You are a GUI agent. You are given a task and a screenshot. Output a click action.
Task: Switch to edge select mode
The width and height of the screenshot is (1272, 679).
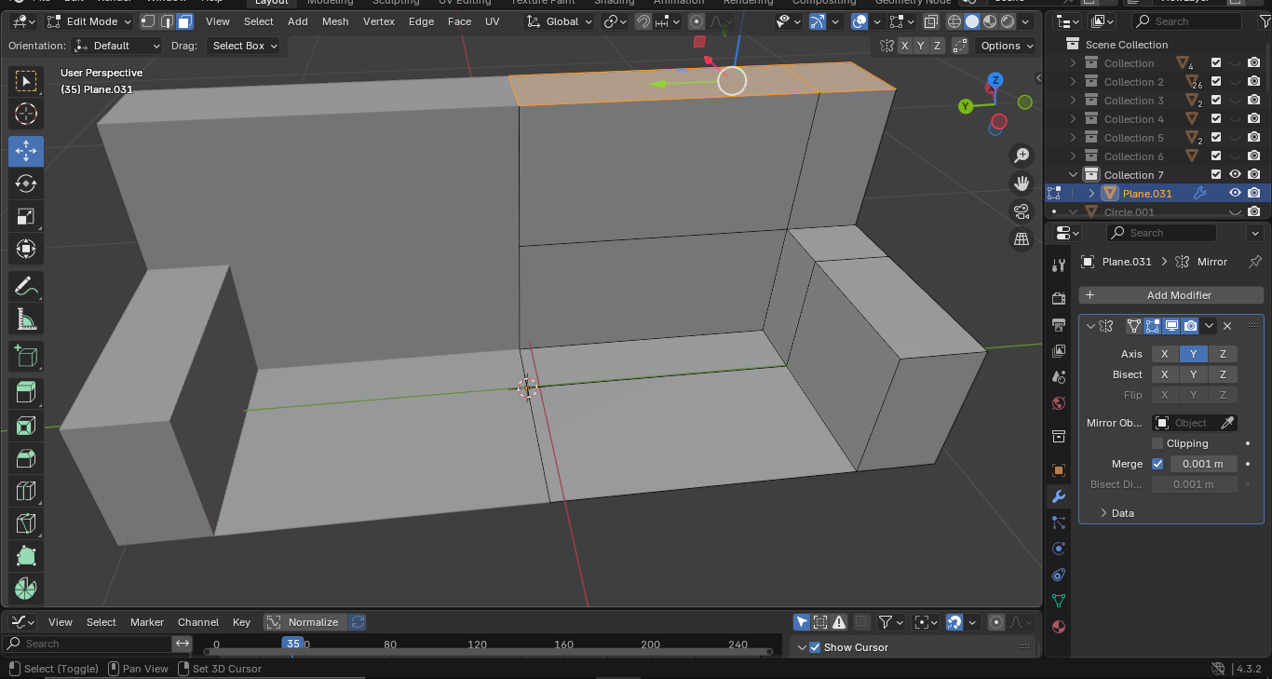click(x=167, y=21)
